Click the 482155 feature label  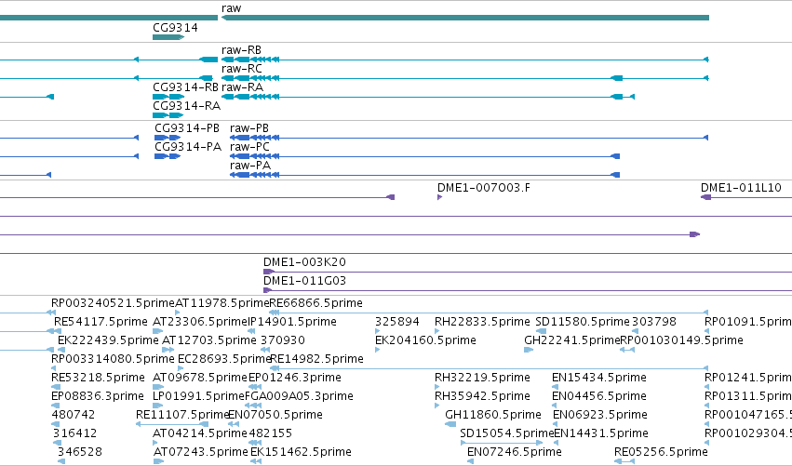(x=271, y=433)
